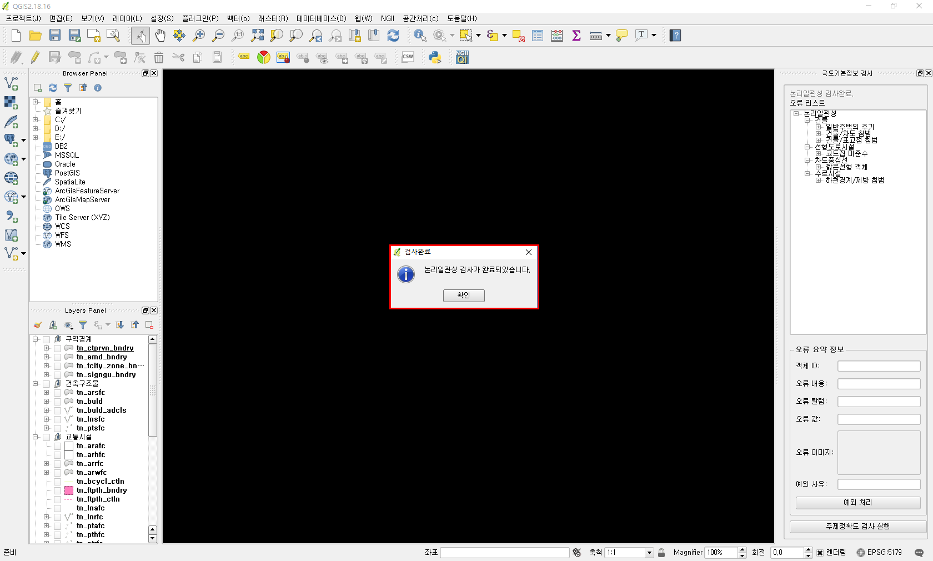Click the CSW catalog search icon

408,57
